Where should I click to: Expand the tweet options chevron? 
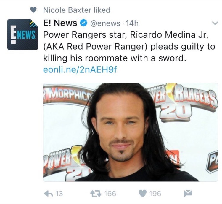pos(215,23)
